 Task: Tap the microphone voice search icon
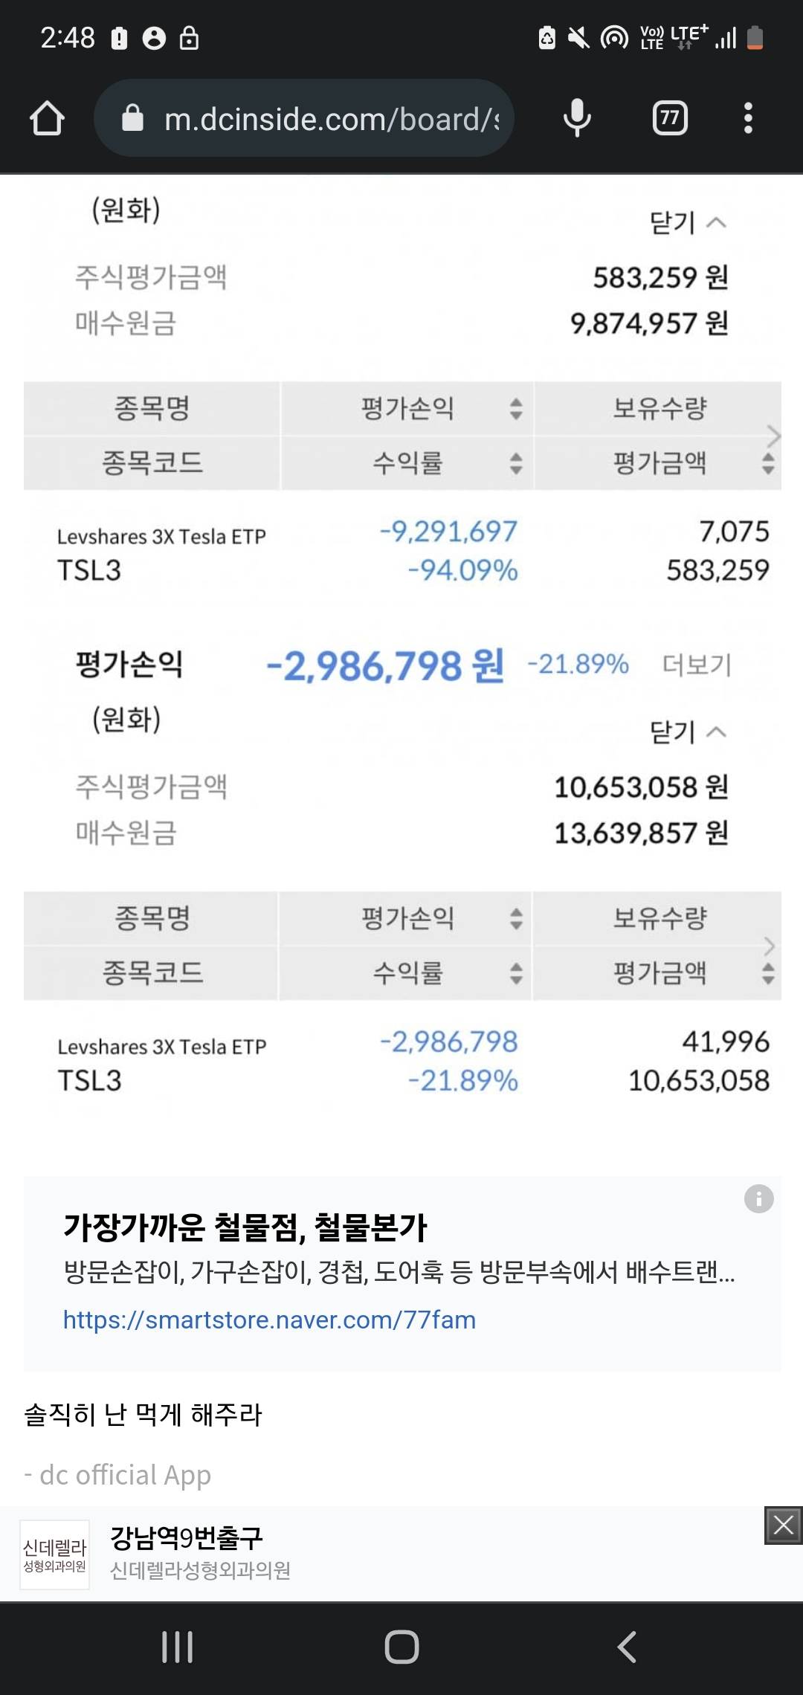point(577,118)
